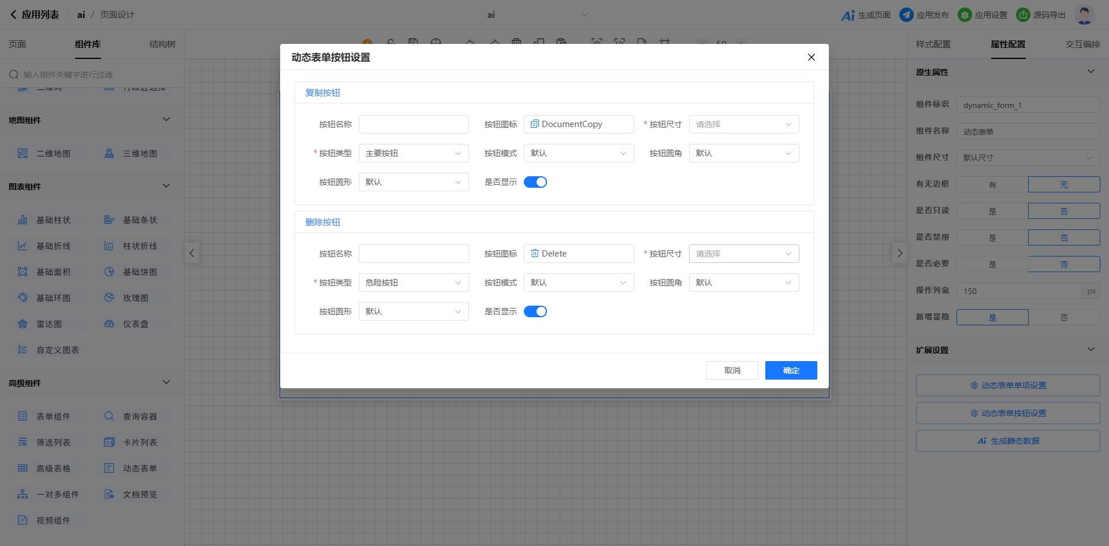Screen dimensions: 1109x546
Task: Click the 基础柱状 bar chart icon
Action: 23,220
